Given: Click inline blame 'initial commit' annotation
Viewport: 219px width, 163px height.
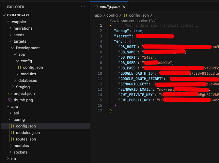Looking at the screenshot, I should click(x=161, y=25).
